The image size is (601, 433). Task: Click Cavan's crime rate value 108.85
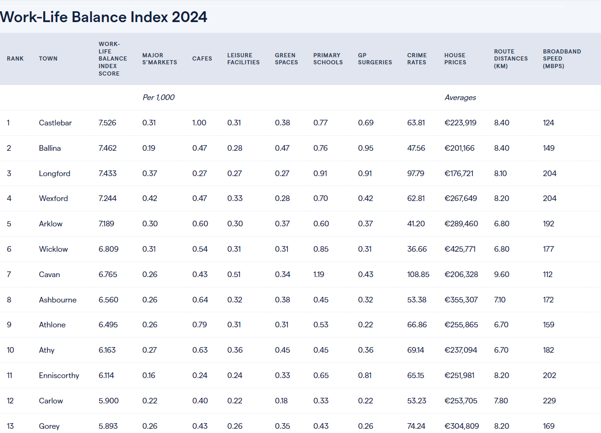click(418, 274)
